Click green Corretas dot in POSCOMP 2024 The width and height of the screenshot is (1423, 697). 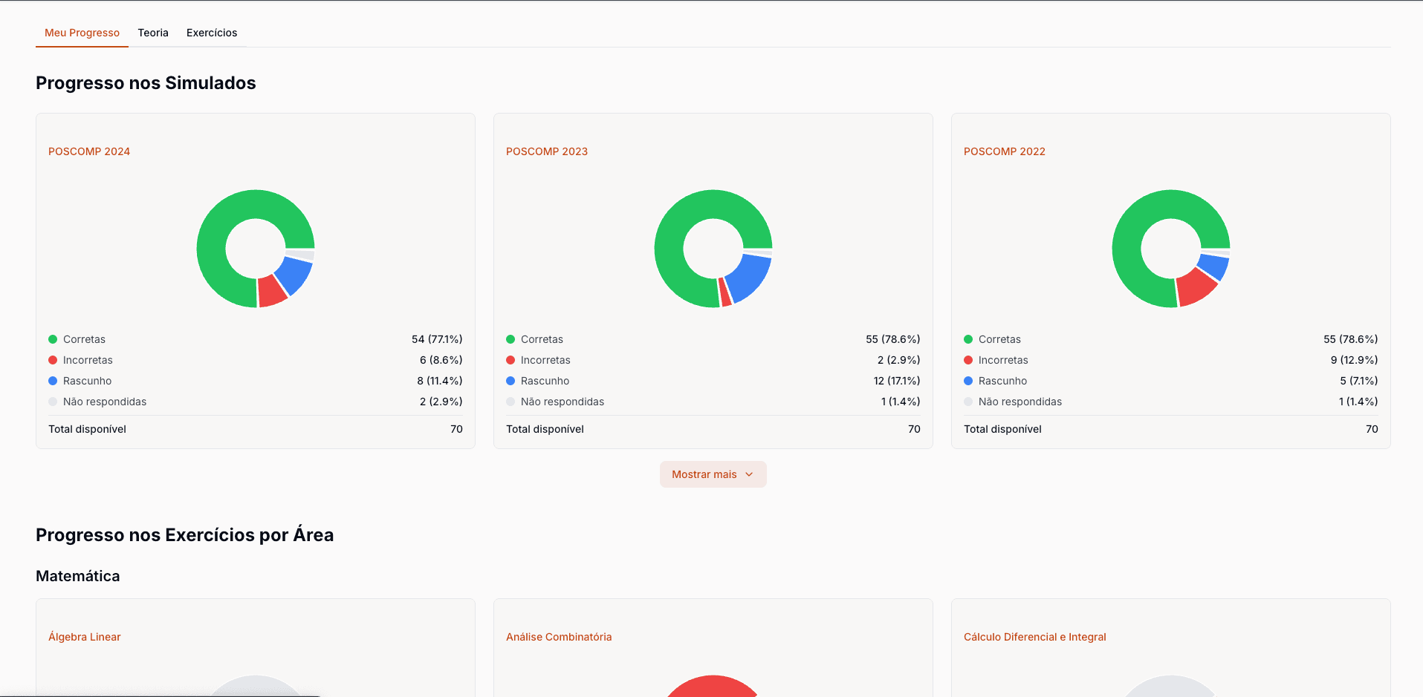click(x=53, y=339)
